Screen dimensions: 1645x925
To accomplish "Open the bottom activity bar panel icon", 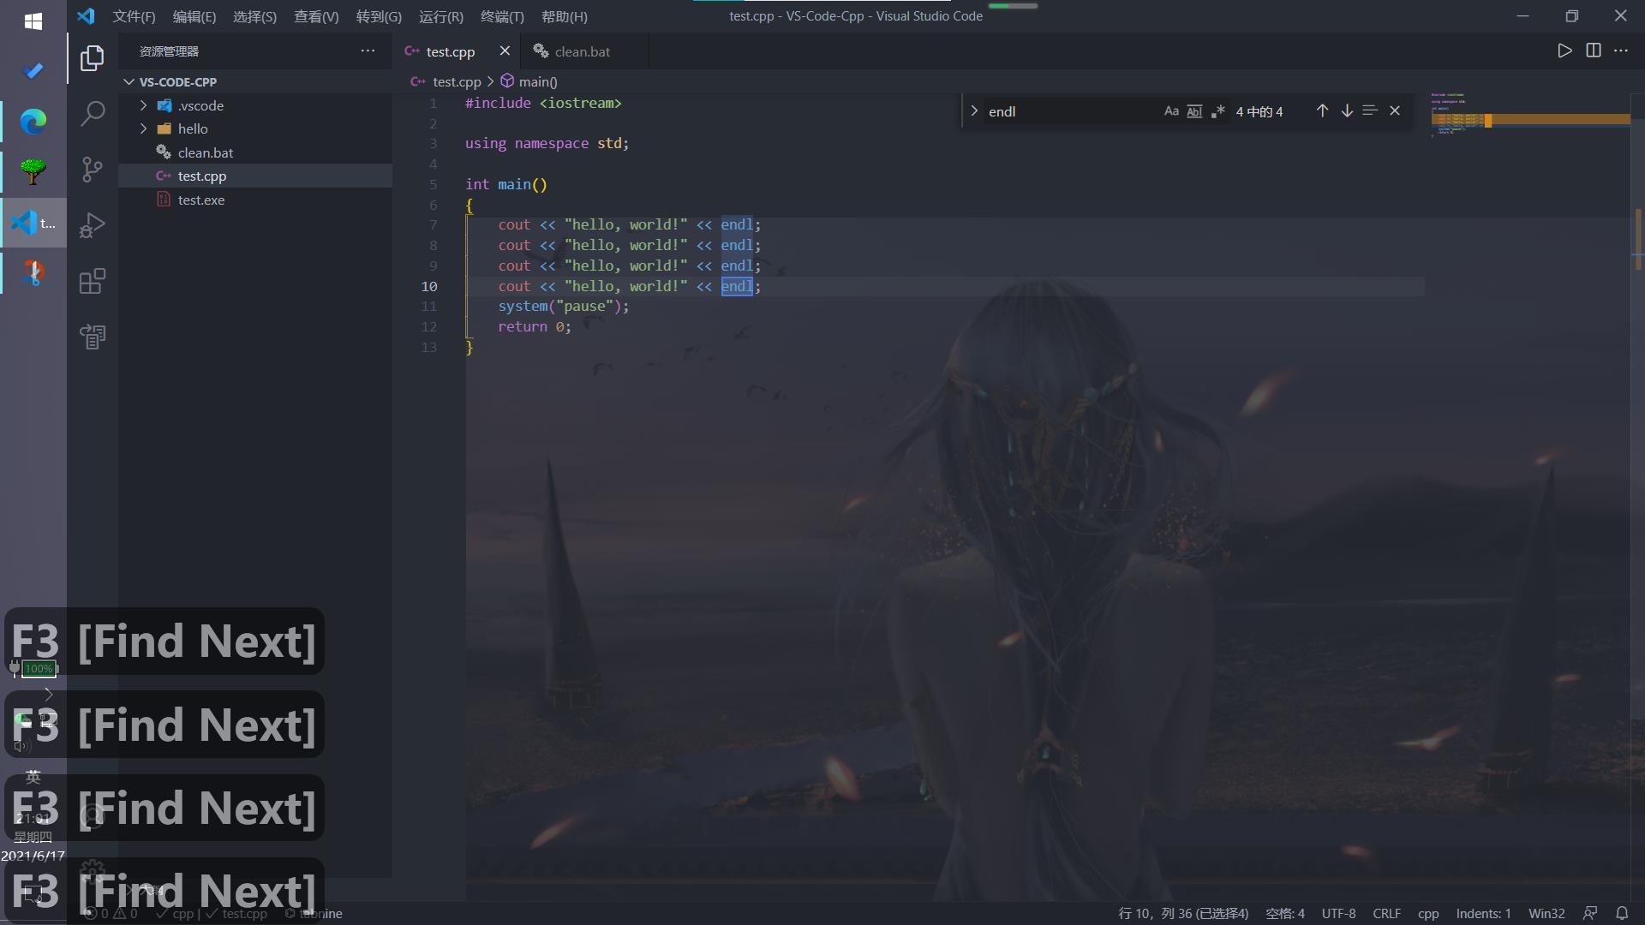I will pyautogui.click(x=92, y=337).
